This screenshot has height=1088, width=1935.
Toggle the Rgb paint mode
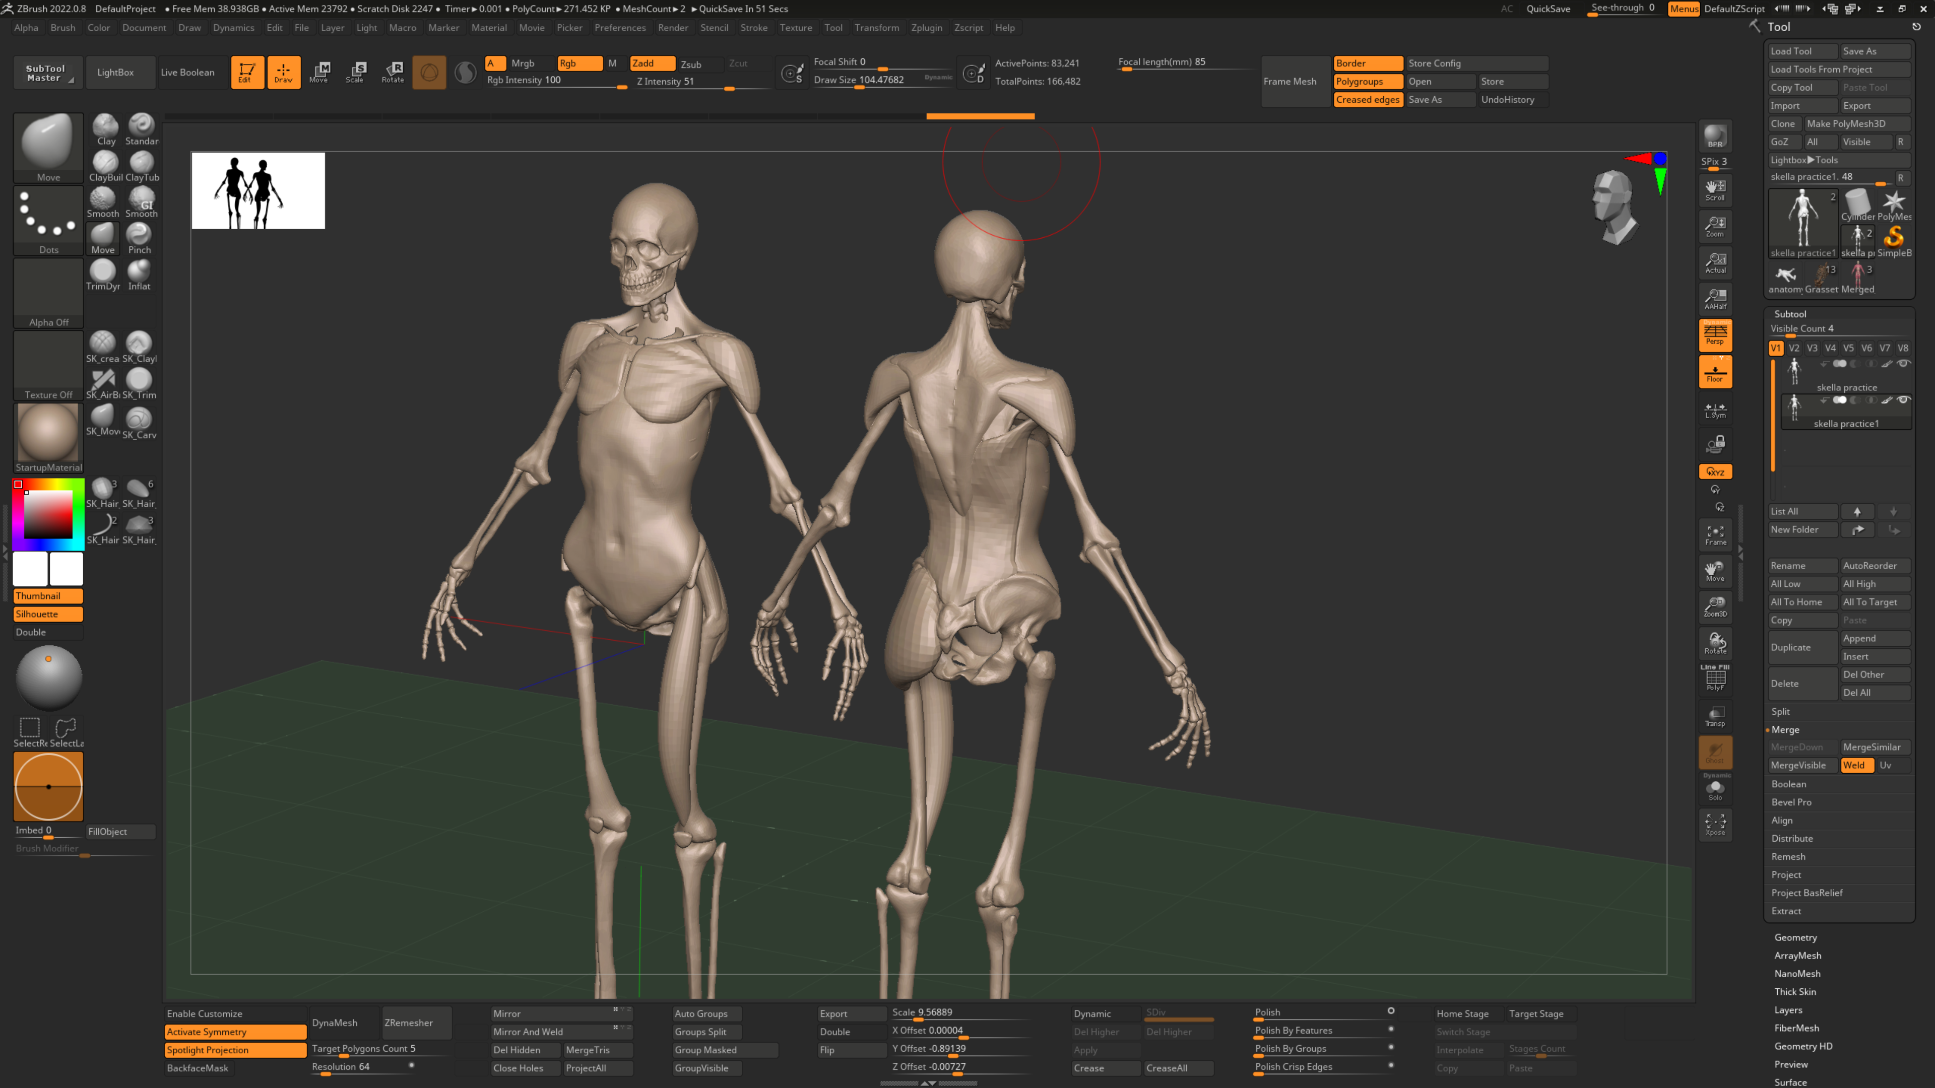(579, 63)
